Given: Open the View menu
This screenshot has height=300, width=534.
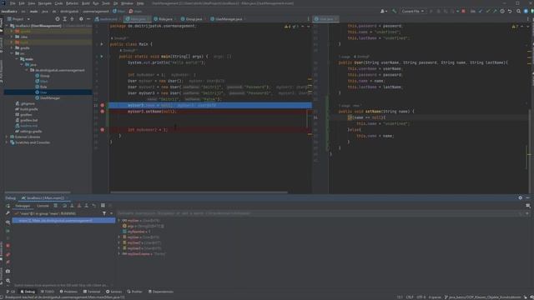Looking at the screenshot, I should click(x=32, y=3).
